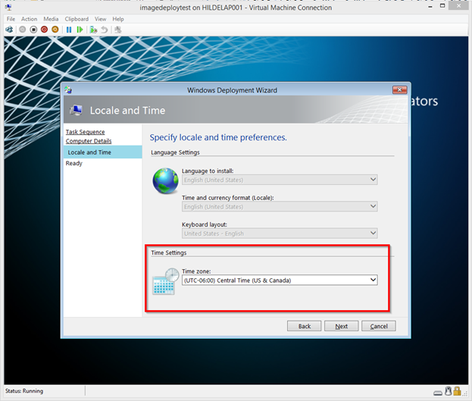The width and height of the screenshot is (472, 401).
Task: Pause the virtual machine
Action: (x=69, y=30)
